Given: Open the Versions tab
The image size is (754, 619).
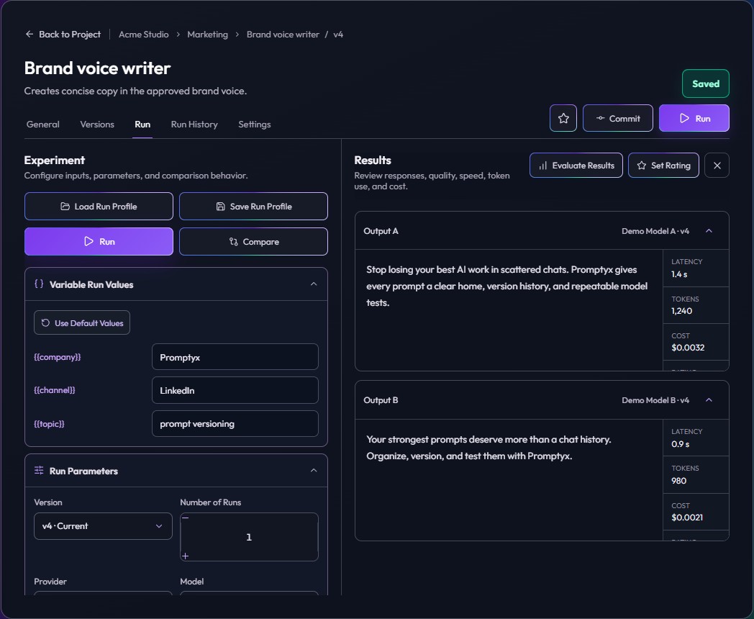Looking at the screenshot, I should point(97,125).
